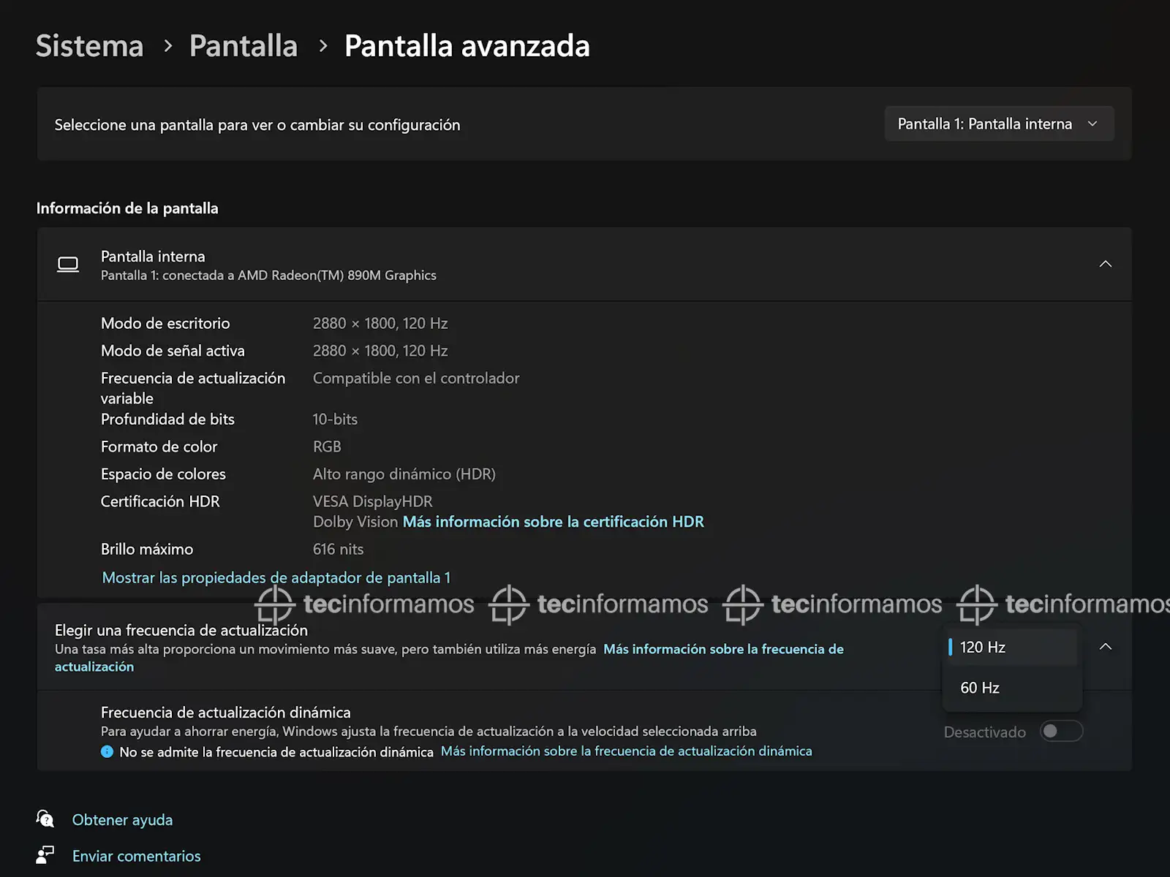Click the breadcrumb arrow after Sistema
This screenshot has width=1170, height=877.
168,46
